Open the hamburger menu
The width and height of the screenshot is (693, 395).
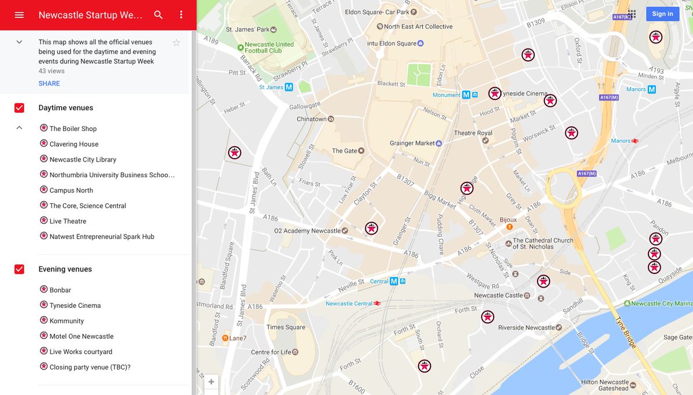[19, 14]
